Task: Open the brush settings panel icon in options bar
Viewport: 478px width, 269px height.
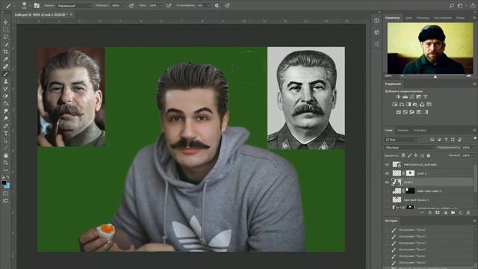Action: [x=37, y=5]
